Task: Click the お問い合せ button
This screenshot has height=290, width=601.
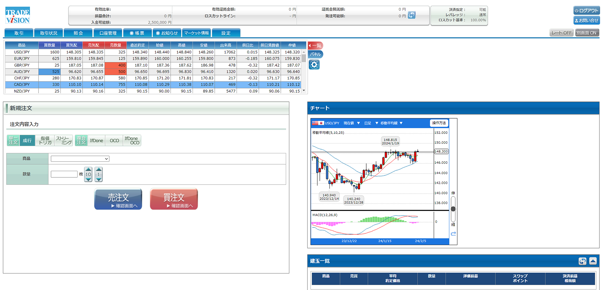Action: coord(586,21)
